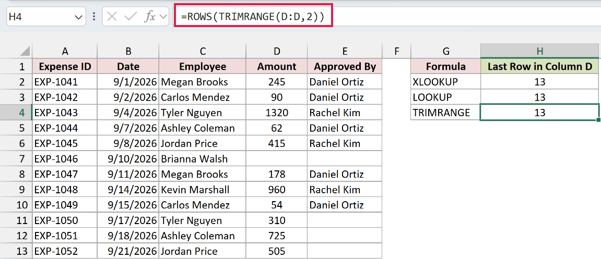Viewport: 601px width, 259px height.
Task: Select Rachel Kim cell in row 4
Action: click(345, 113)
